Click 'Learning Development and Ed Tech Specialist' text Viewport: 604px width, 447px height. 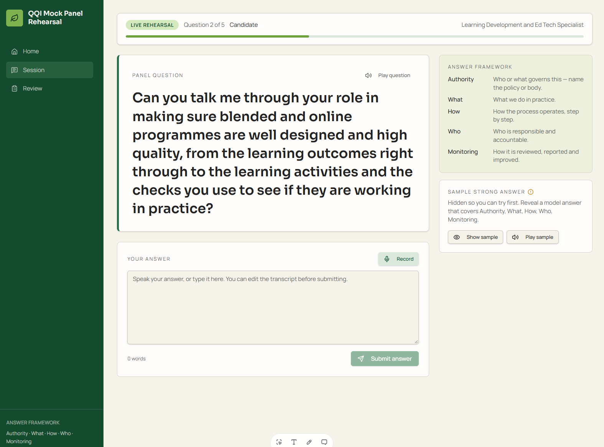[x=522, y=25]
